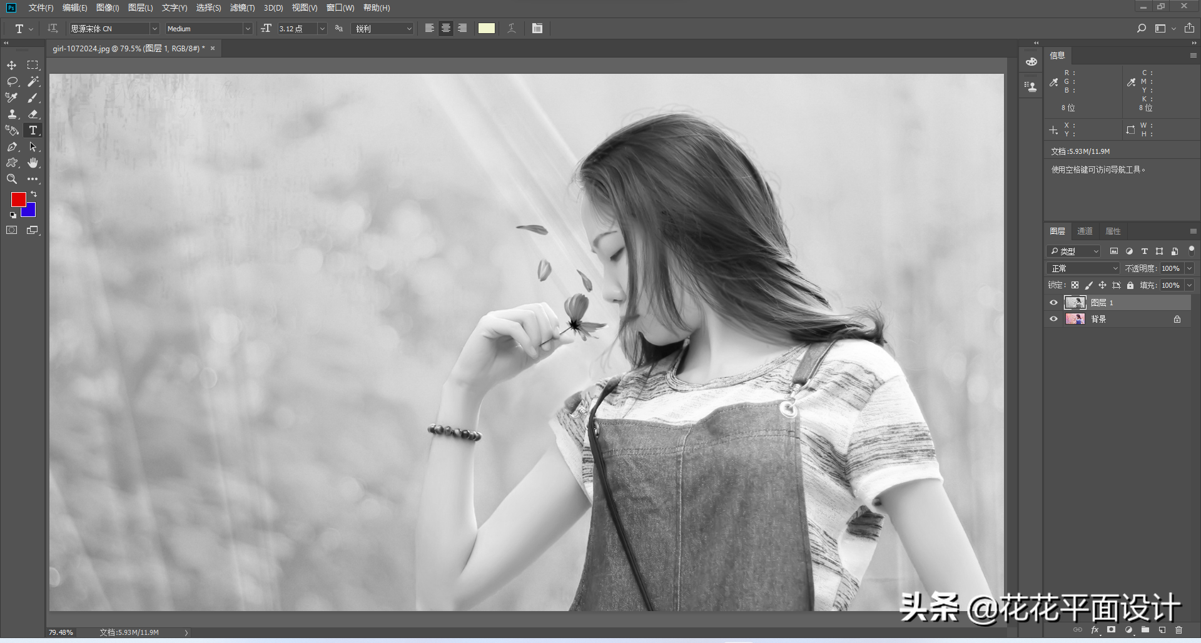
Task: Lock all layer attributes
Action: [1130, 285]
